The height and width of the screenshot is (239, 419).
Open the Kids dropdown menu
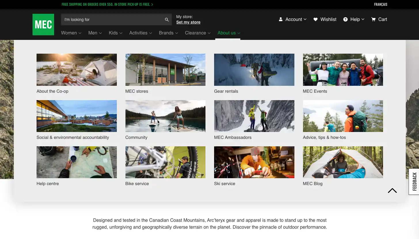(115, 33)
